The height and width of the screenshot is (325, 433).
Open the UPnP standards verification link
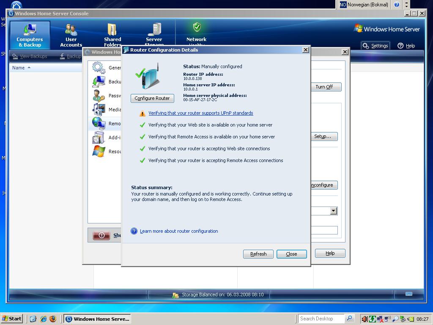[201, 113]
